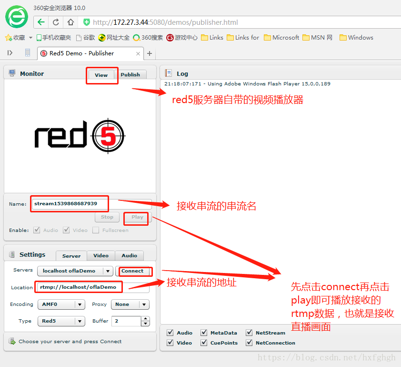Reload the page with refresh icon
Viewport: 401px width, 367px height.
(56, 22)
